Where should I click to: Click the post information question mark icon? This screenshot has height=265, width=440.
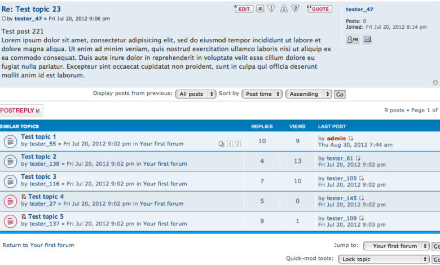point(295,9)
